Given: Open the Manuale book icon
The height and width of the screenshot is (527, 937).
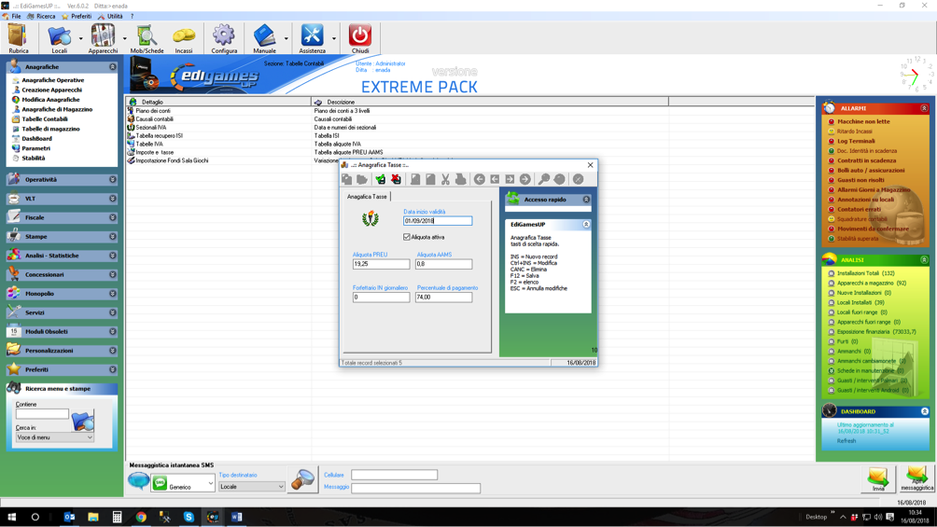Looking at the screenshot, I should click(x=264, y=37).
